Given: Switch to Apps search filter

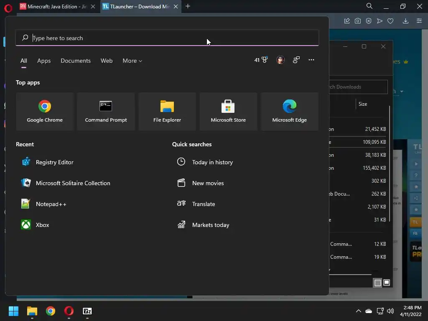Looking at the screenshot, I should pyautogui.click(x=44, y=61).
